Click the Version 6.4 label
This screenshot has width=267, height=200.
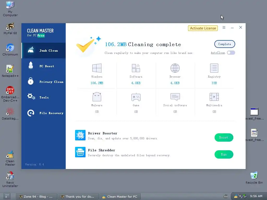point(35,164)
